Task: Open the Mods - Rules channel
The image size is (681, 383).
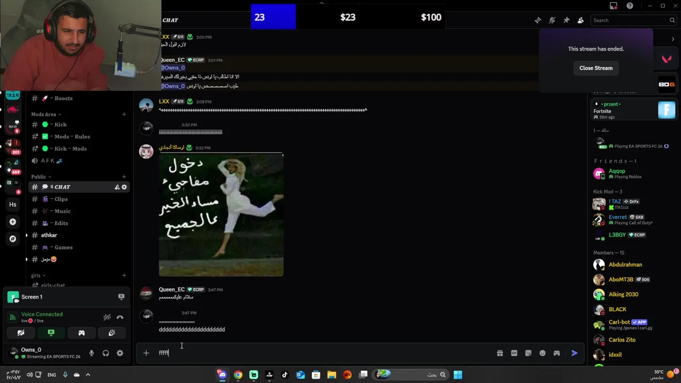Action: (79, 137)
